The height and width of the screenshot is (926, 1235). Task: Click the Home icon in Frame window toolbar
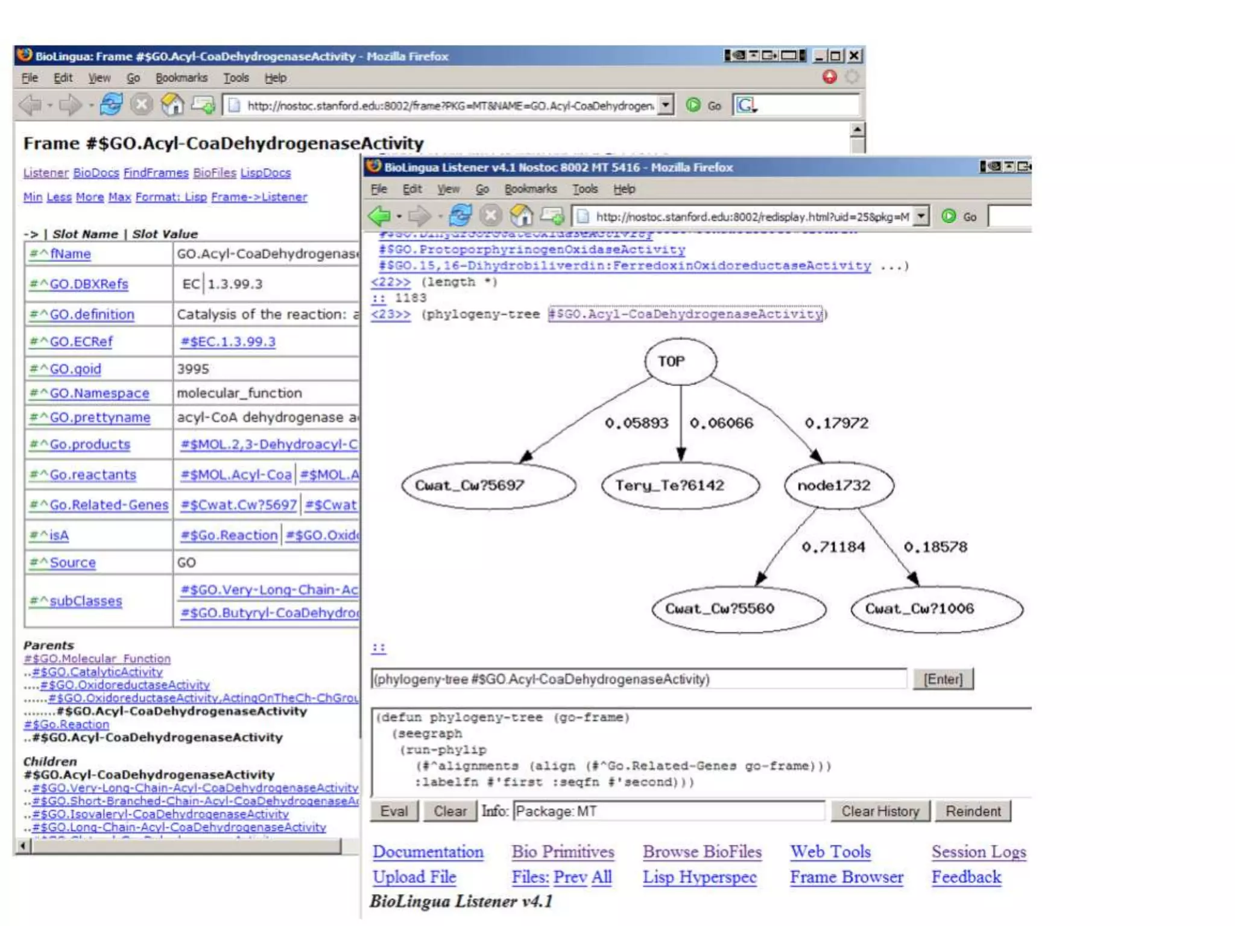(x=172, y=105)
